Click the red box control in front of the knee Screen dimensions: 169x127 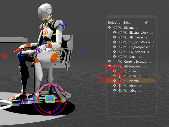point(5,56)
